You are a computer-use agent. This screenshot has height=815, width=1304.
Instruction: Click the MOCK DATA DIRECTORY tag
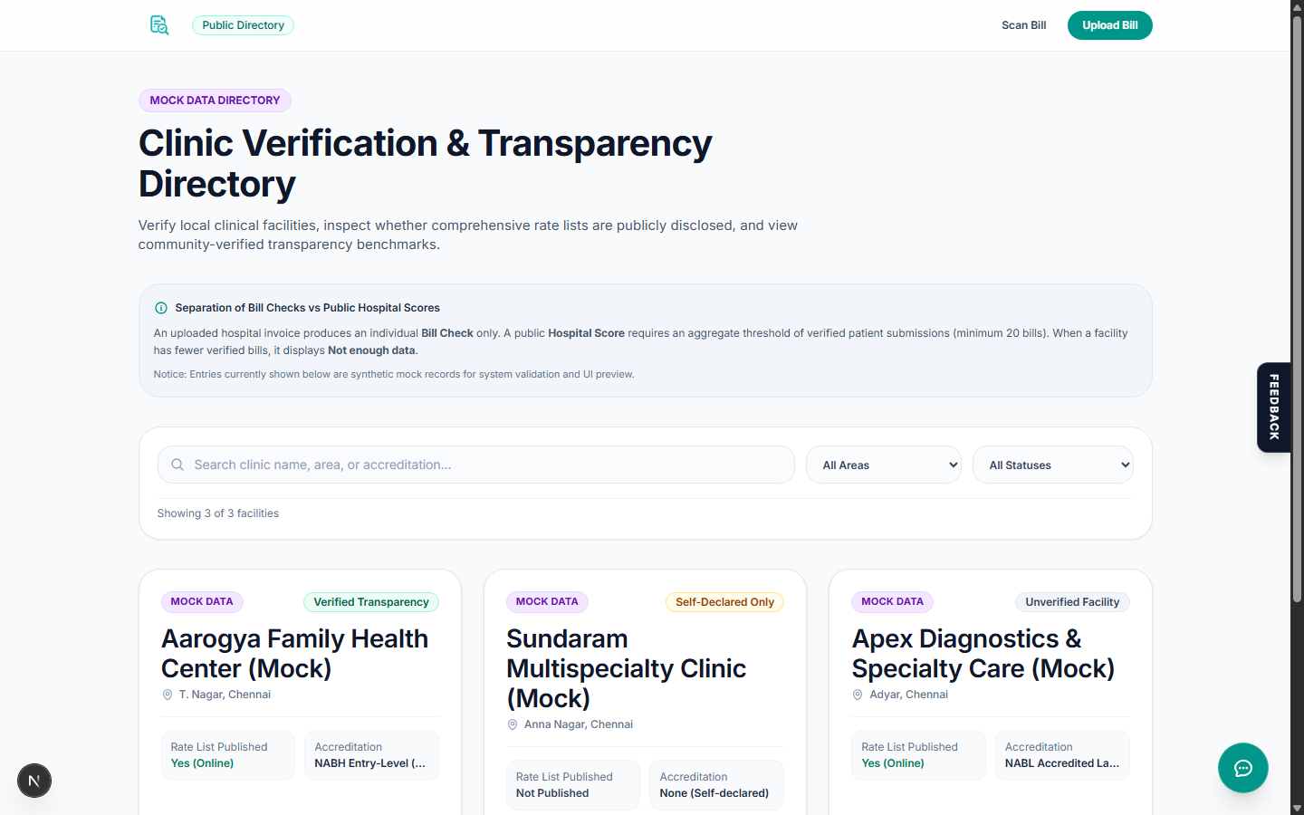(x=215, y=101)
